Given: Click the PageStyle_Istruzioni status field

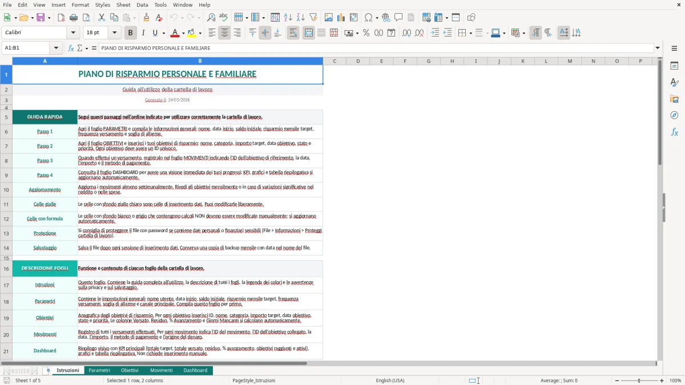Looking at the screenshot, I should coord(253,380).
